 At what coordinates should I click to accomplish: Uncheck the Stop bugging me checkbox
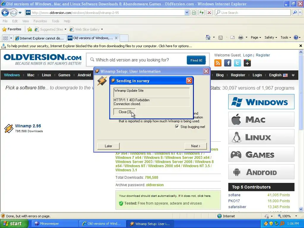point(177,126)
